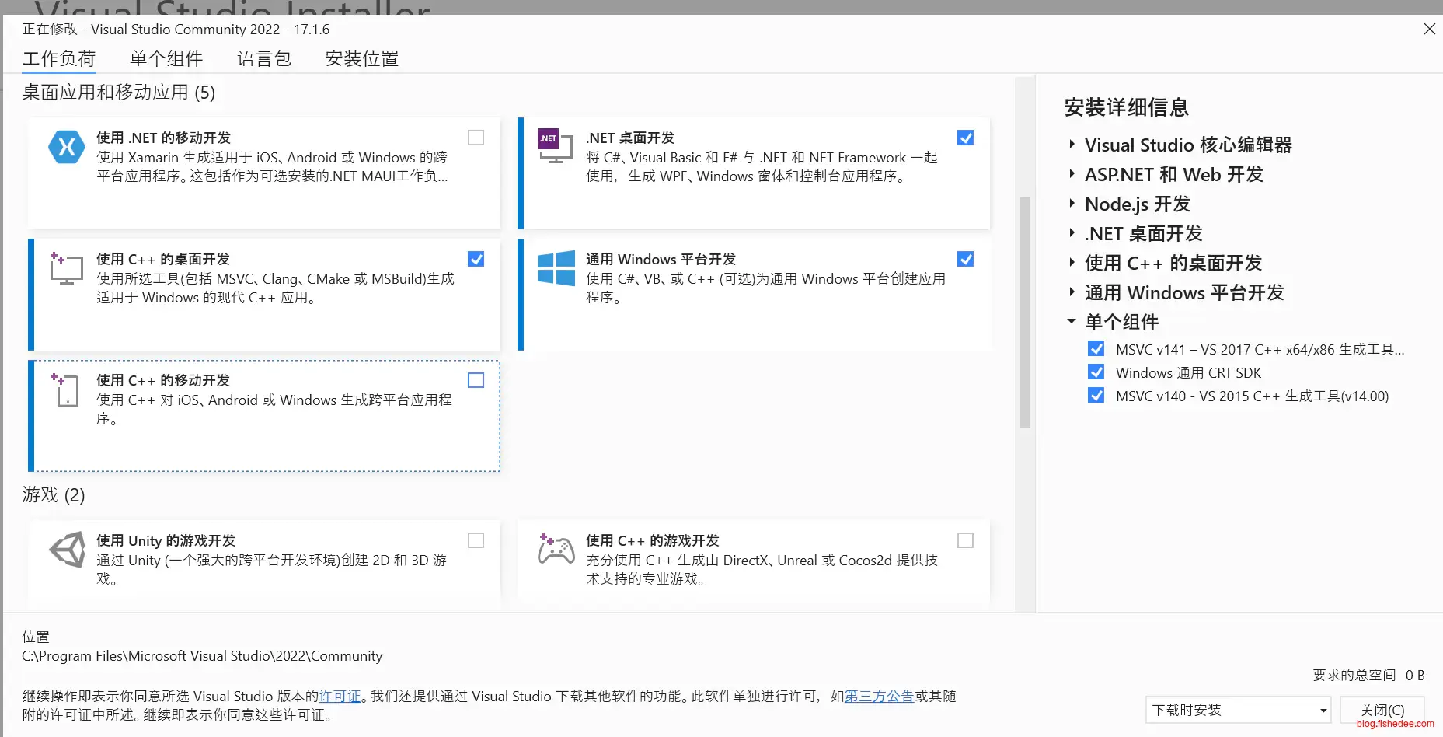Click the workloads list vertical scrollbar
The width and height of the screenshot is (1443, 737).
coord(1024,311)
